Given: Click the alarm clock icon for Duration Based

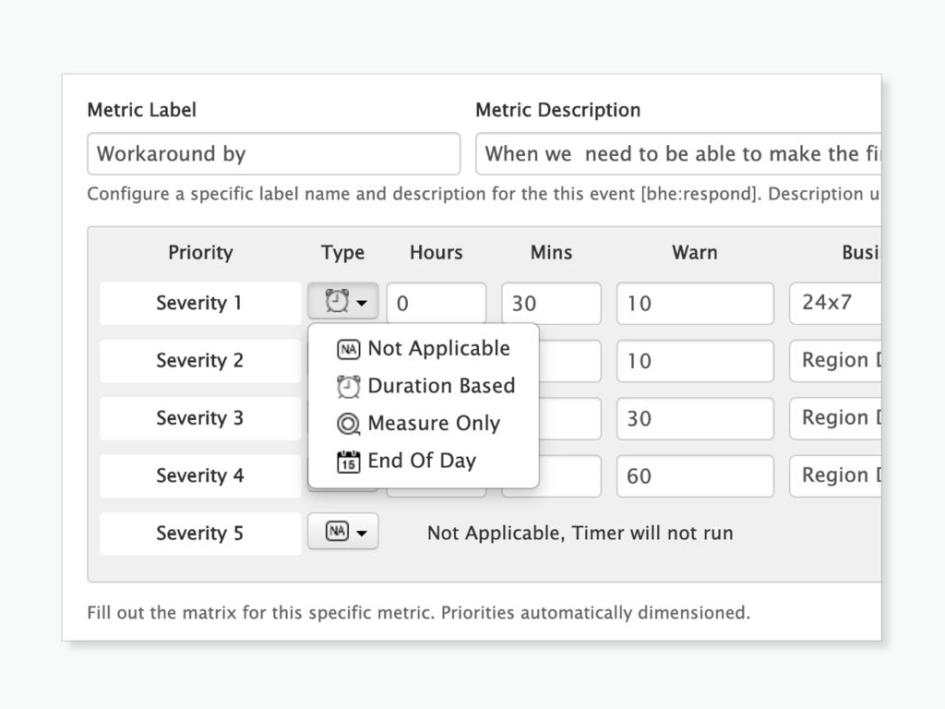Looking at the screenshot, I should pyautogui.click(x=348, y=386).
